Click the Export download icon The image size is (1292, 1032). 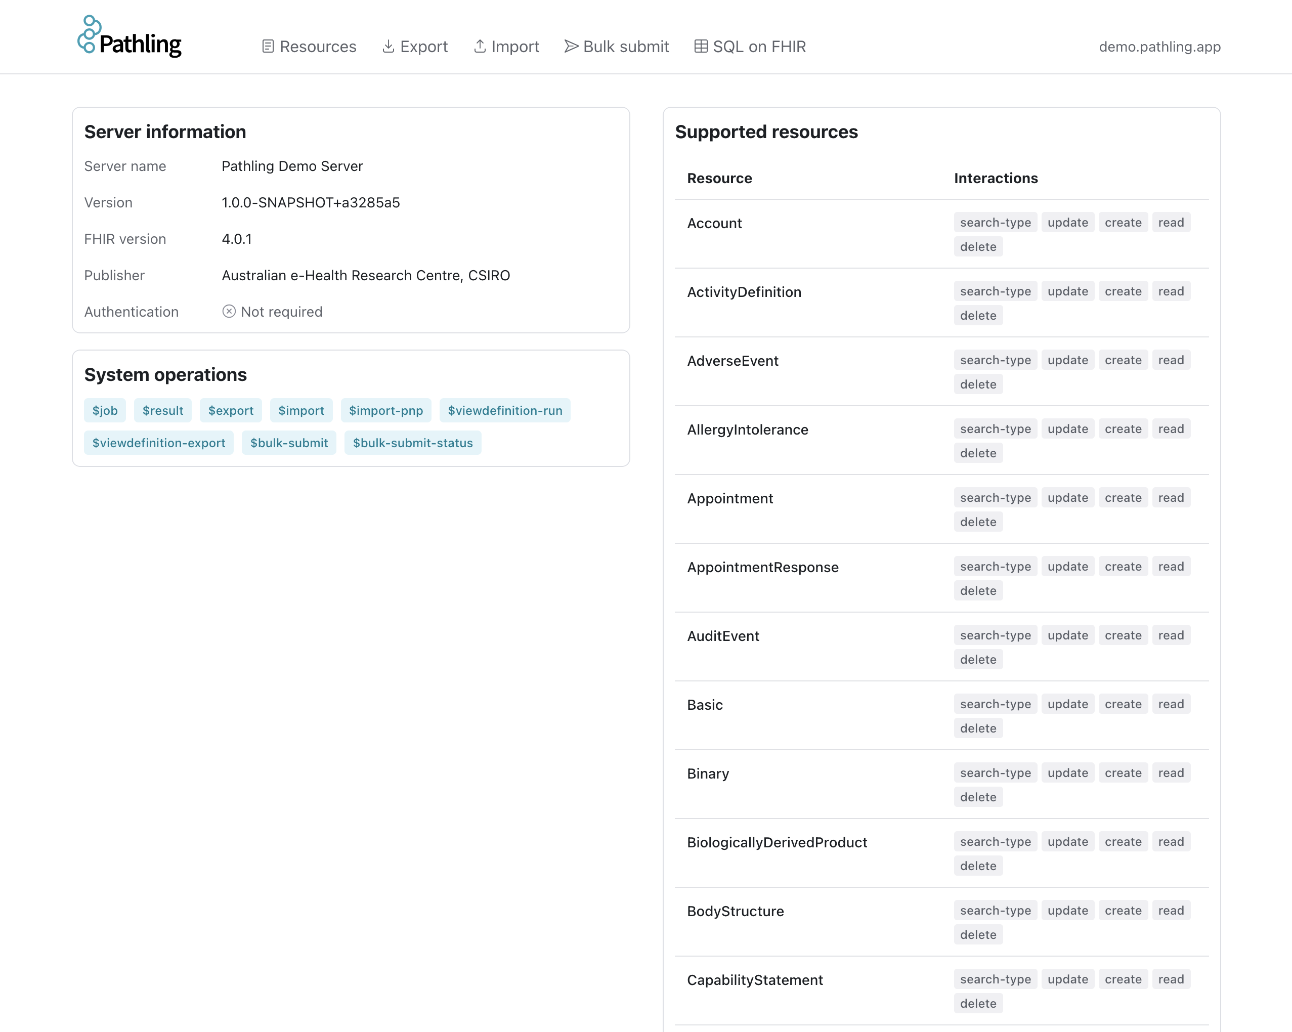389,46
